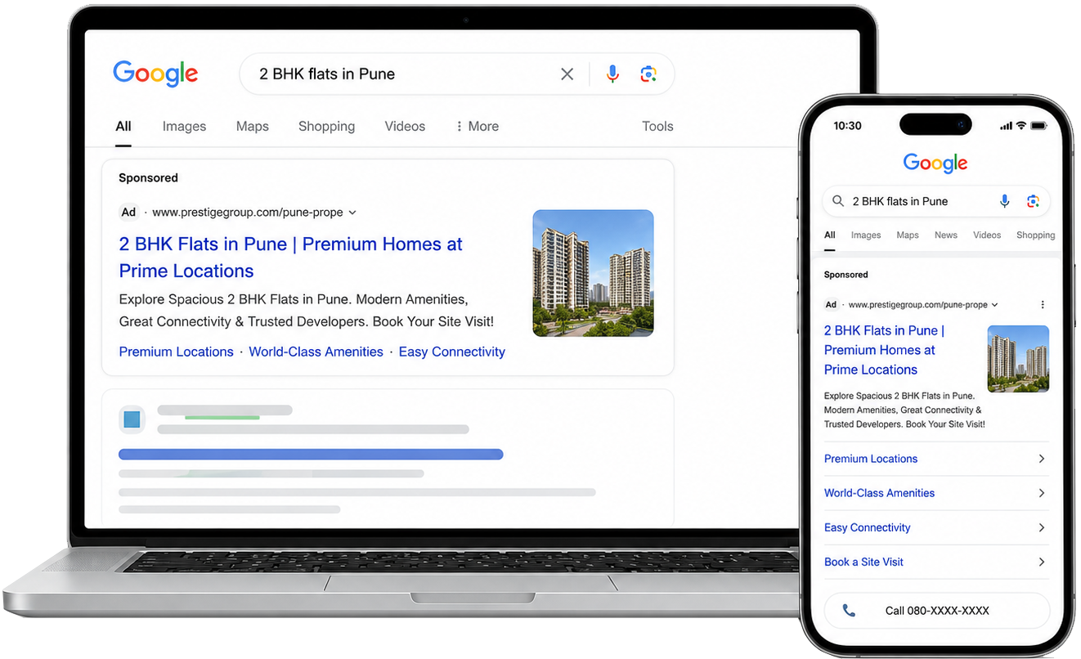The height and width of the screenshot is (659, 1081).
Task: Click the blue favicon of placeholder result
Action: (132, 420)
